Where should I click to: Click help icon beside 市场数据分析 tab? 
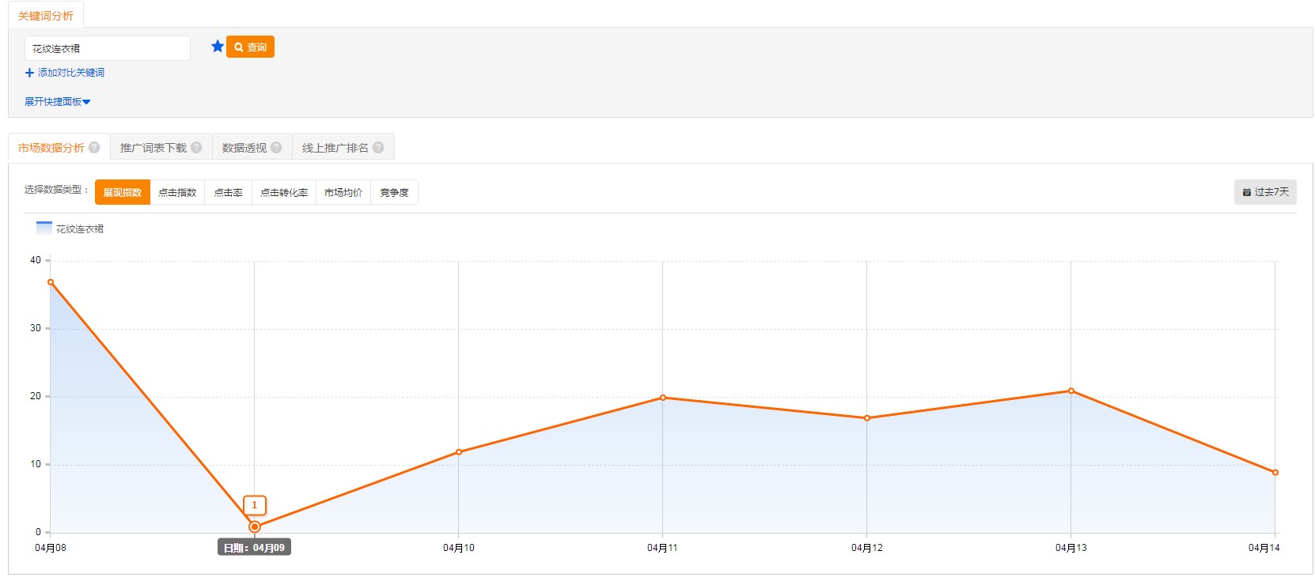(x=94, y=148)
